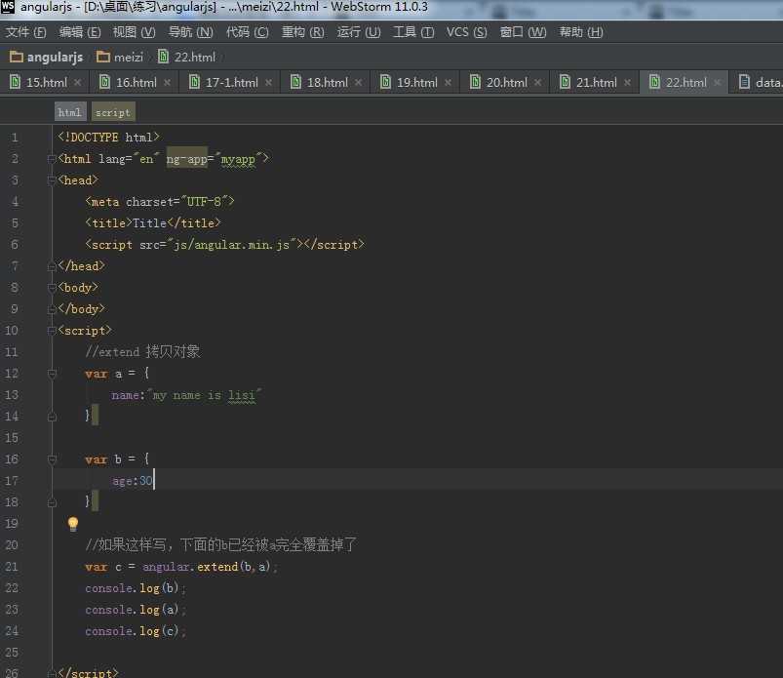783x678 pixels.
Task: Click the angularjs breadcrumb folder icon
Action: (x=16, y=57)
